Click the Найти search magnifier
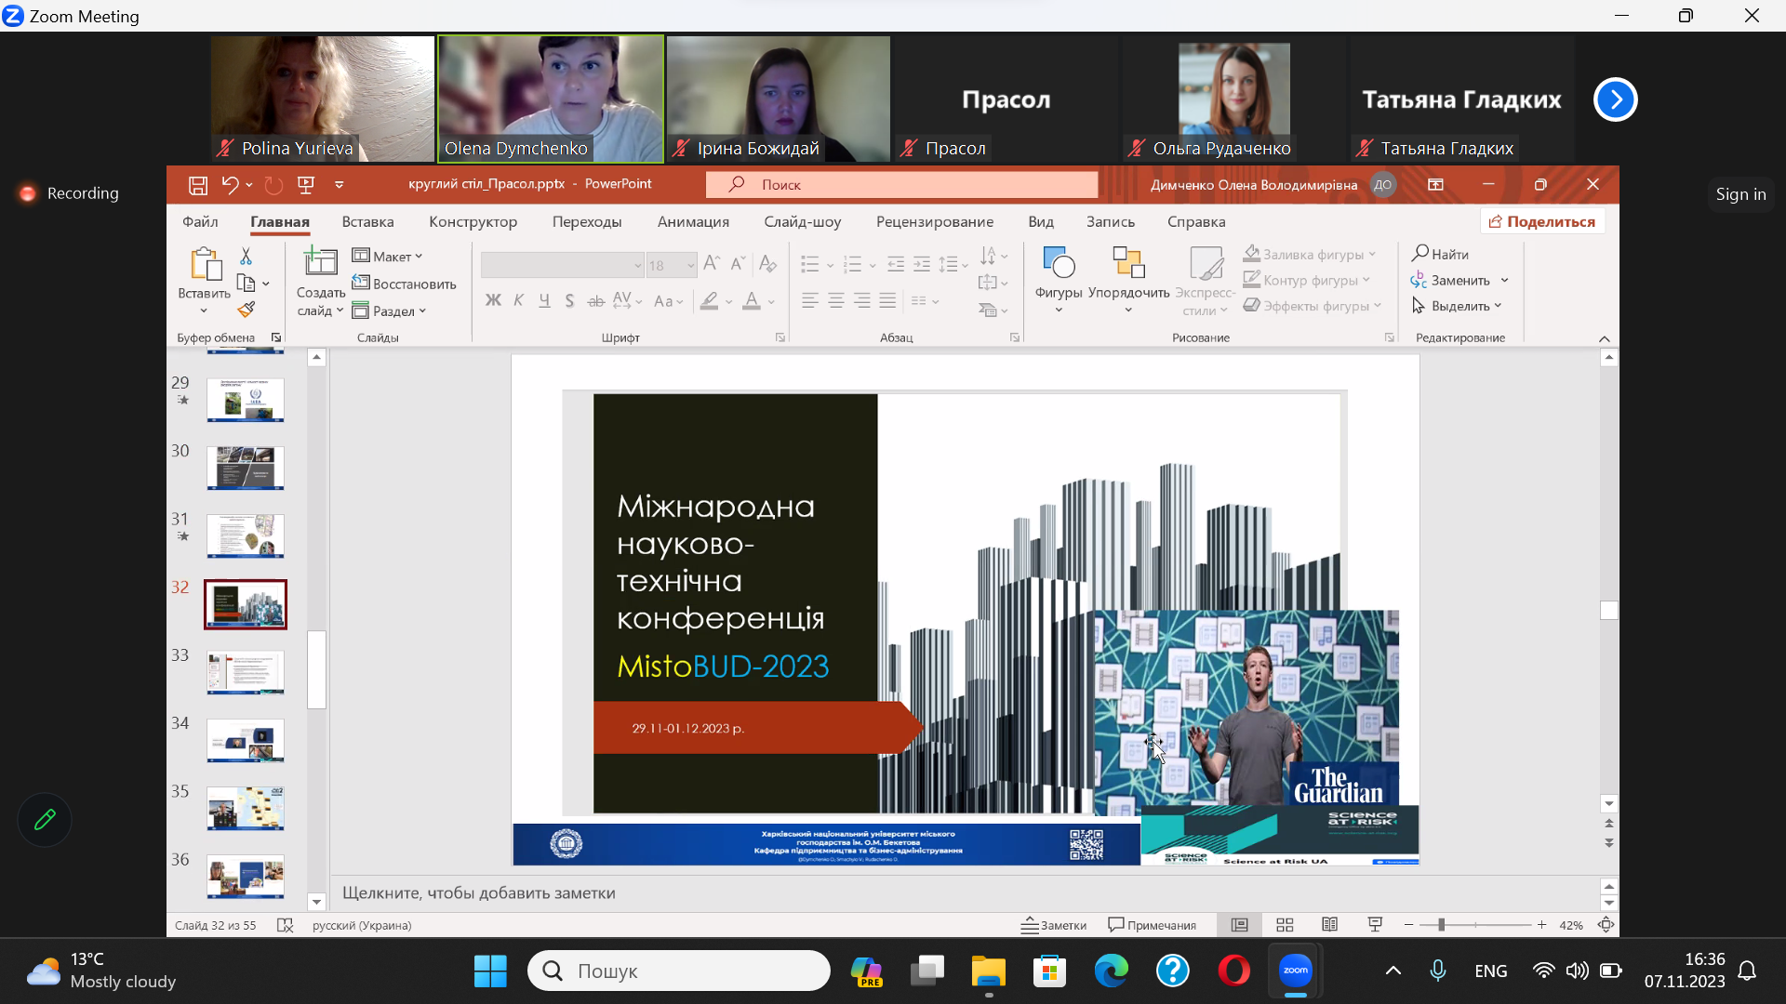The width and height of the screenshot is (1786, 1004). (x=1440, y=254)
